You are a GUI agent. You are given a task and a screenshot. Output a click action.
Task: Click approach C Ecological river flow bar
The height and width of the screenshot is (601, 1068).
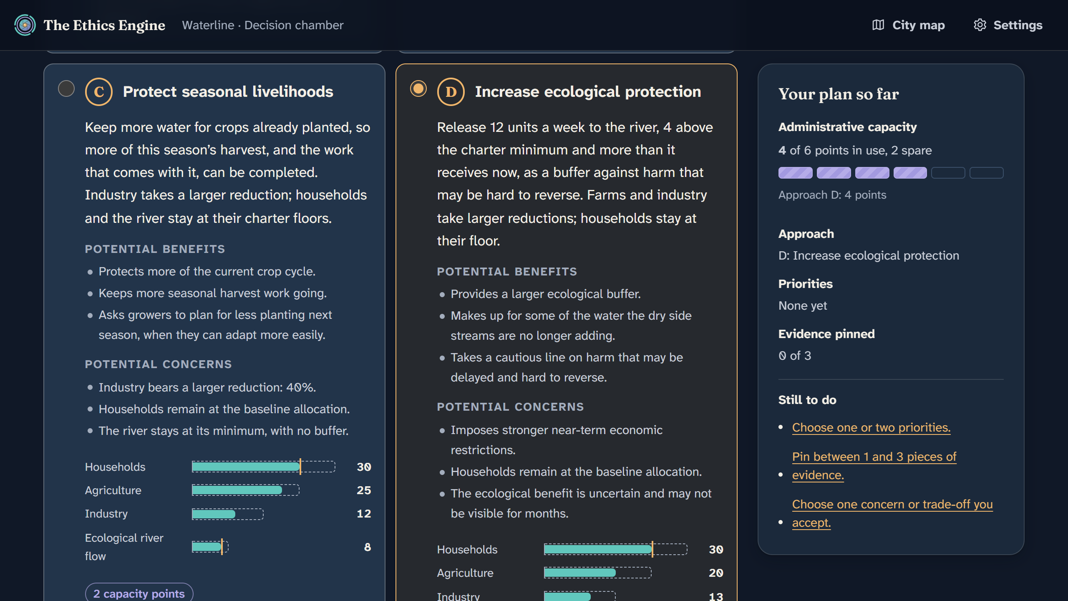pyautogui.click(x=210, y=546)
